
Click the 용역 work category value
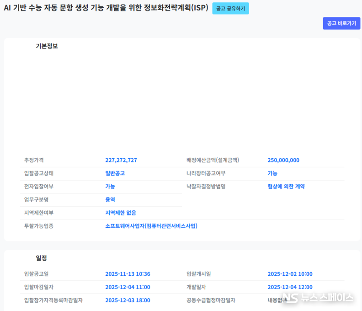[x=110, y=199]
